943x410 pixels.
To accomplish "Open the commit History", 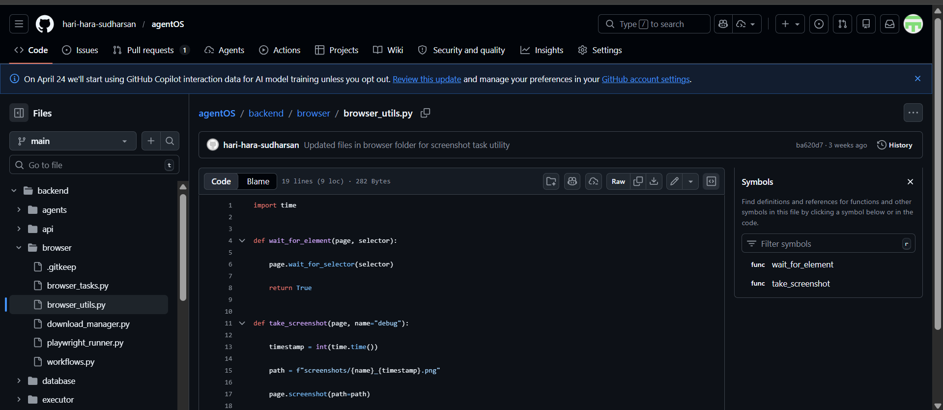I will point(894,145).
